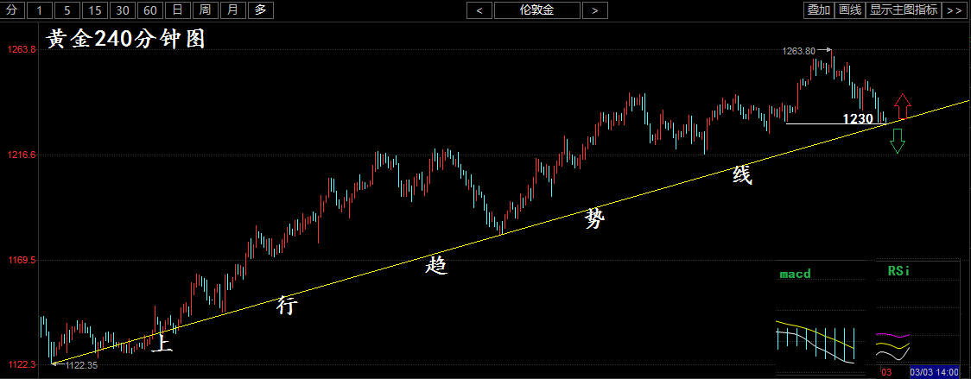Open the 多 multi-period option
The image size is (971, 379).
[260, 10]
